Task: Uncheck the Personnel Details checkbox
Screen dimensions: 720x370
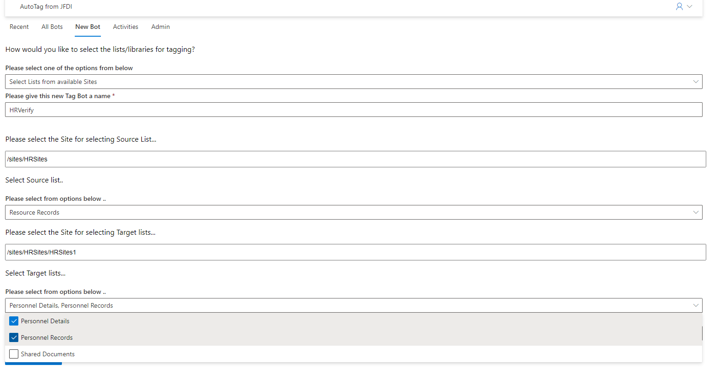Action: click(14, 321)
